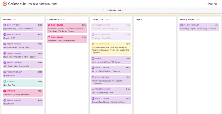The height and width of the screenshot is (114, 222).
Task: Select the Pending Review column header
Action: pos(187,20)
